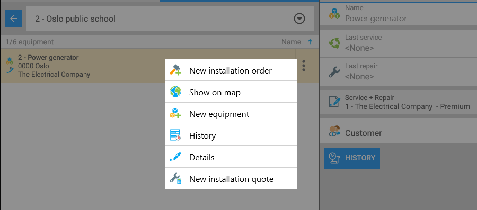Click the Name sort column label
Image resolution: width=477 pixels, height=210 pixels.
point(291,42)
